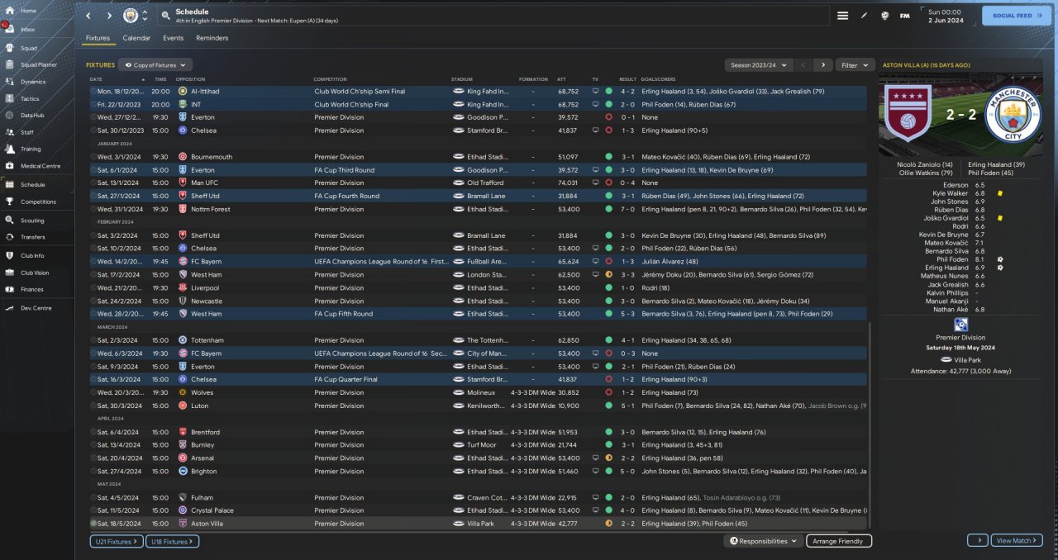Open the Club Info sidebar icon

click(9, 256)
